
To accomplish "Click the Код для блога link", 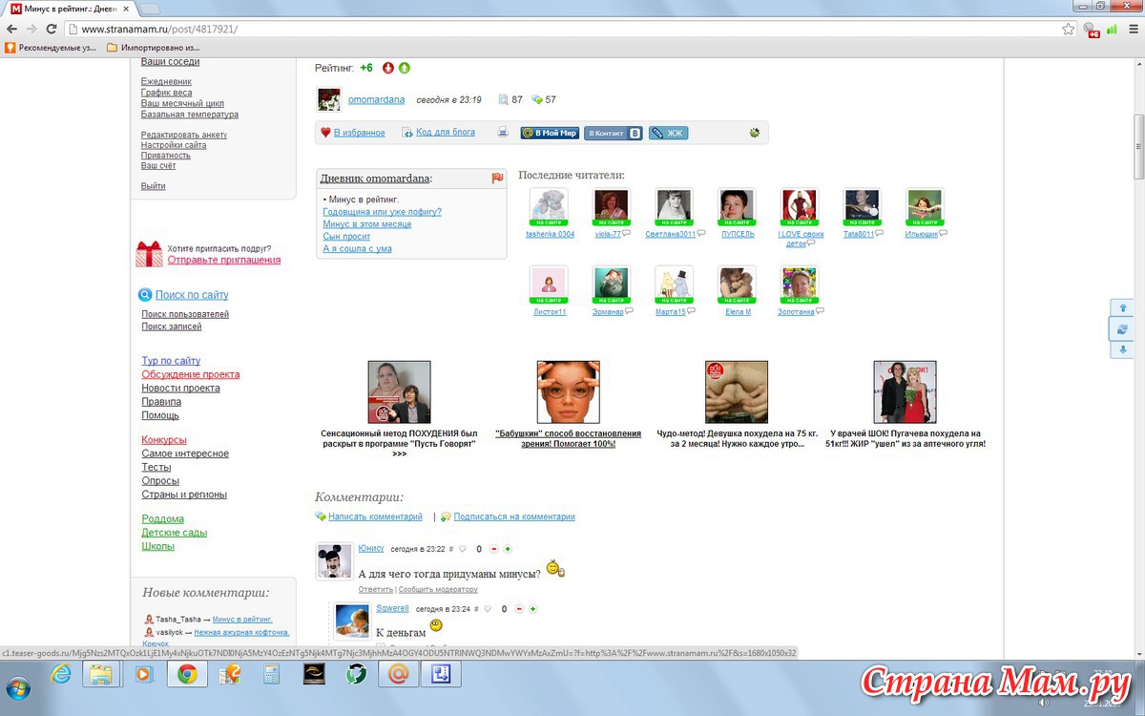I will click(x=446, y=133).
